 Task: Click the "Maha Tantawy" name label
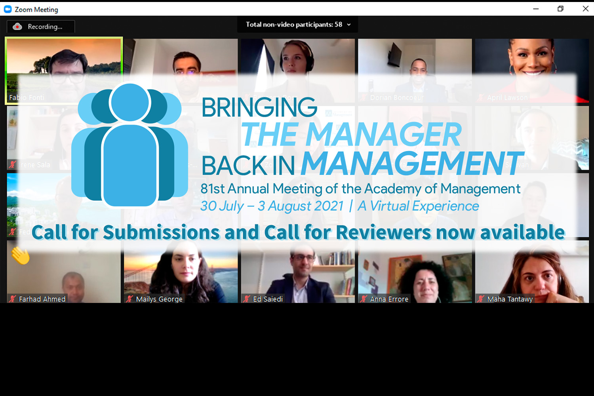[510, 299]
